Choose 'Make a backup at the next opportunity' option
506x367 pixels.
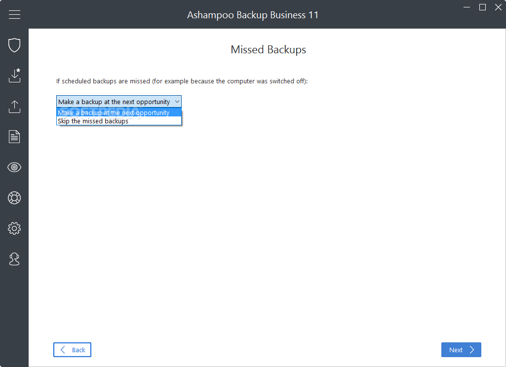[119, 112]
